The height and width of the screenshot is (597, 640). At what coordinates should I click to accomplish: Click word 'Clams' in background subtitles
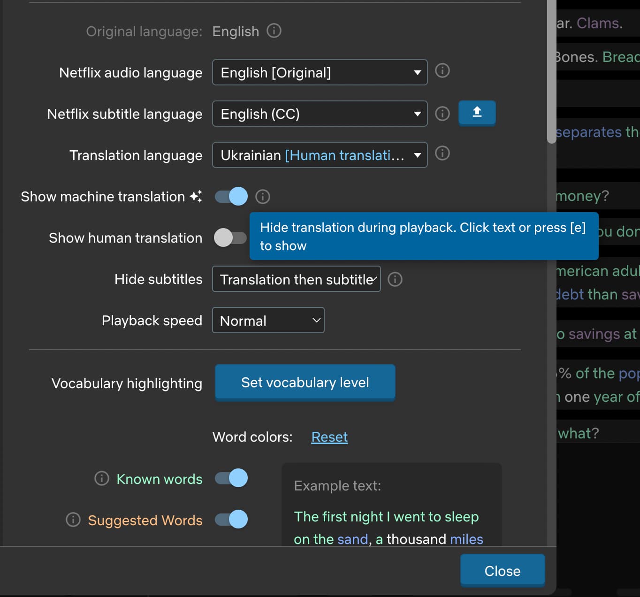(598, 23)
